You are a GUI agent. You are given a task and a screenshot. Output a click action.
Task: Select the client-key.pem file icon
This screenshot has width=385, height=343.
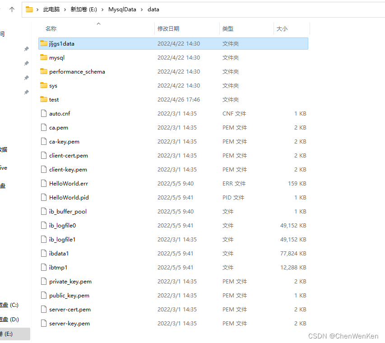[44, 169]
